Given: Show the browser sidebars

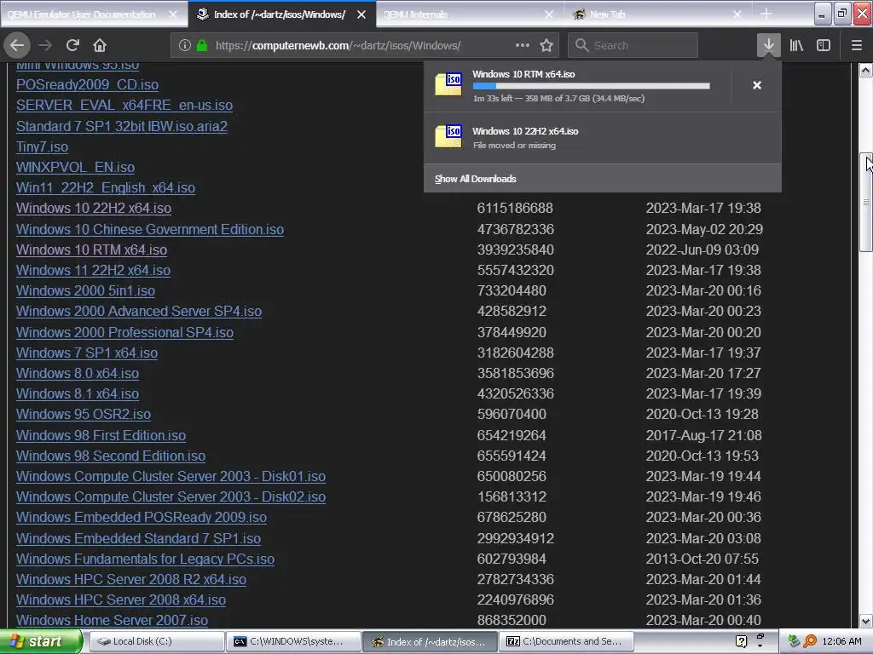Looking at the screenshot, I should [824, 45].
